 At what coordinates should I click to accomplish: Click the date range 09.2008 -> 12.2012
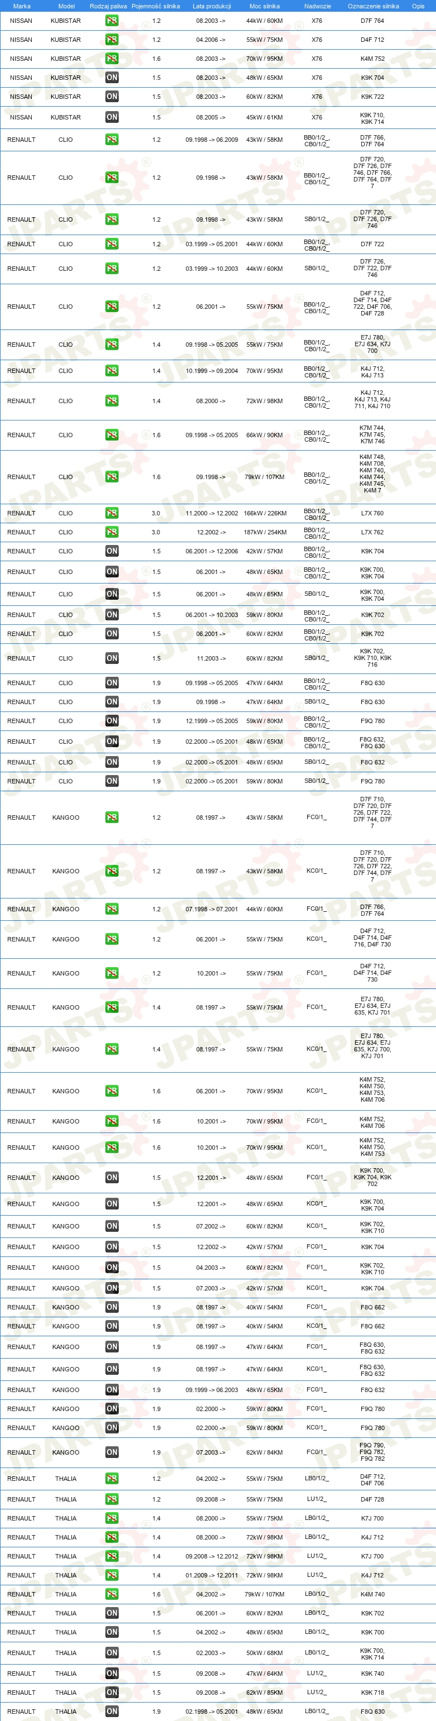click(211, 1557)
